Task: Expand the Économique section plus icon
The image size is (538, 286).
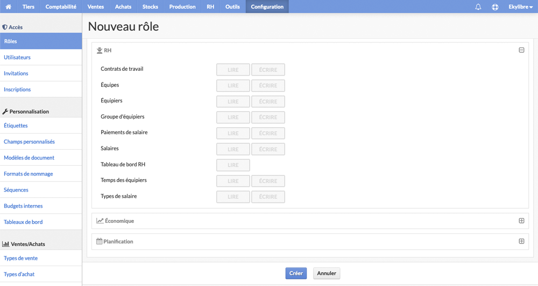Action: pos(521,221)
